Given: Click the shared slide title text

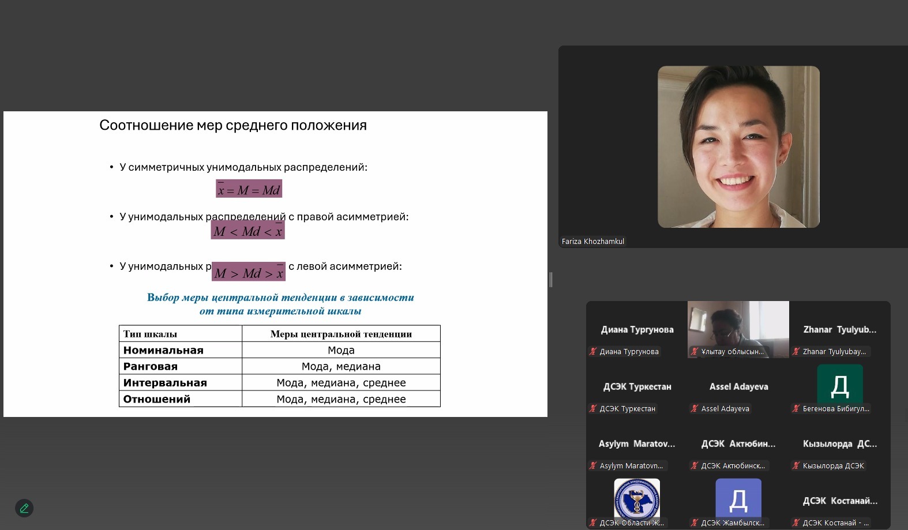Looking at the screenshot, I should (x=233, y=125).
